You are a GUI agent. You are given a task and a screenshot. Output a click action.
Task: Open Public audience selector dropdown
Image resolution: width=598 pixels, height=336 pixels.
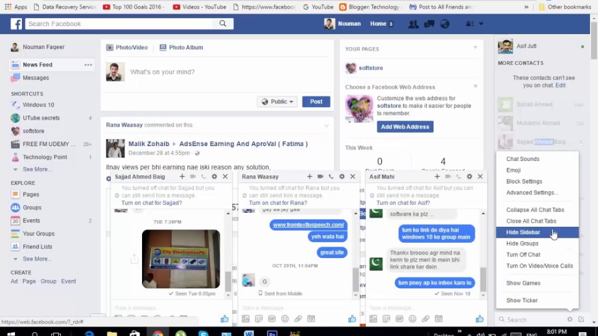point(277,102)
